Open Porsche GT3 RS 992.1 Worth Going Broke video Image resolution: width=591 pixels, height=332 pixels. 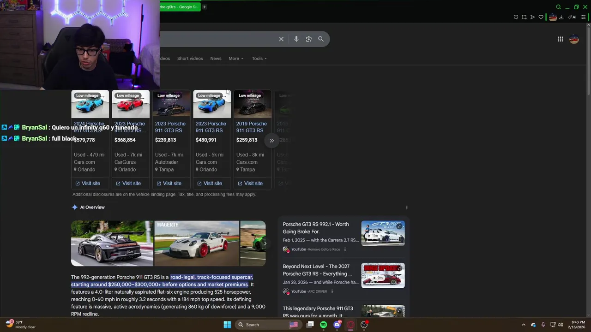316,228
